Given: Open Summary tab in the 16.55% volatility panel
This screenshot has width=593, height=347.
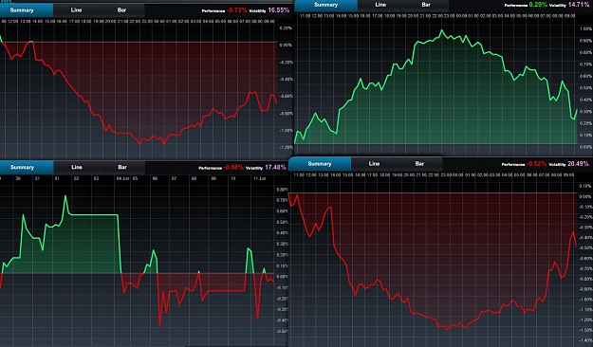Looking at the screenshot, I should (27, 10).
